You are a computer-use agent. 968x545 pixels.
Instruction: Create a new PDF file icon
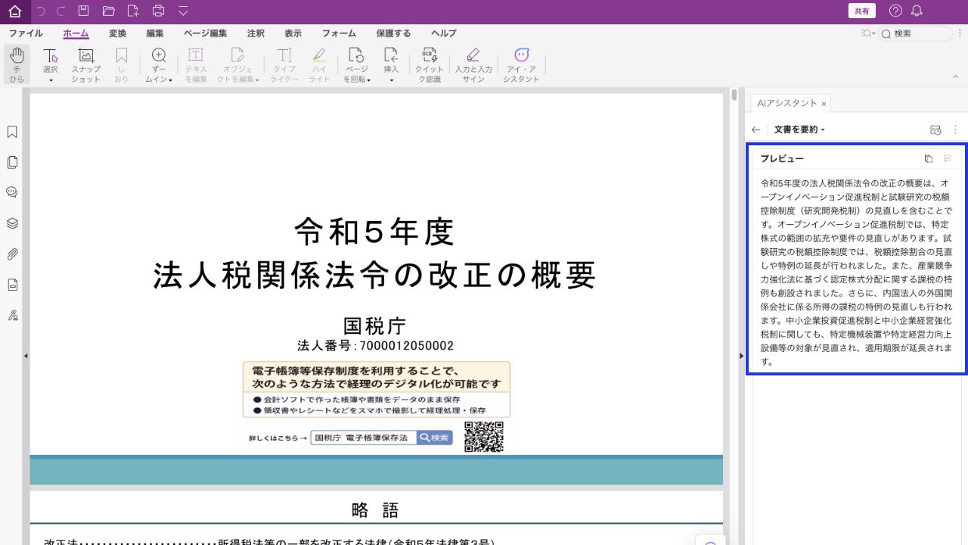(133, 11)
